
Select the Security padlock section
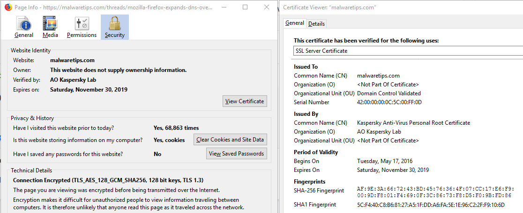[114, 27]
